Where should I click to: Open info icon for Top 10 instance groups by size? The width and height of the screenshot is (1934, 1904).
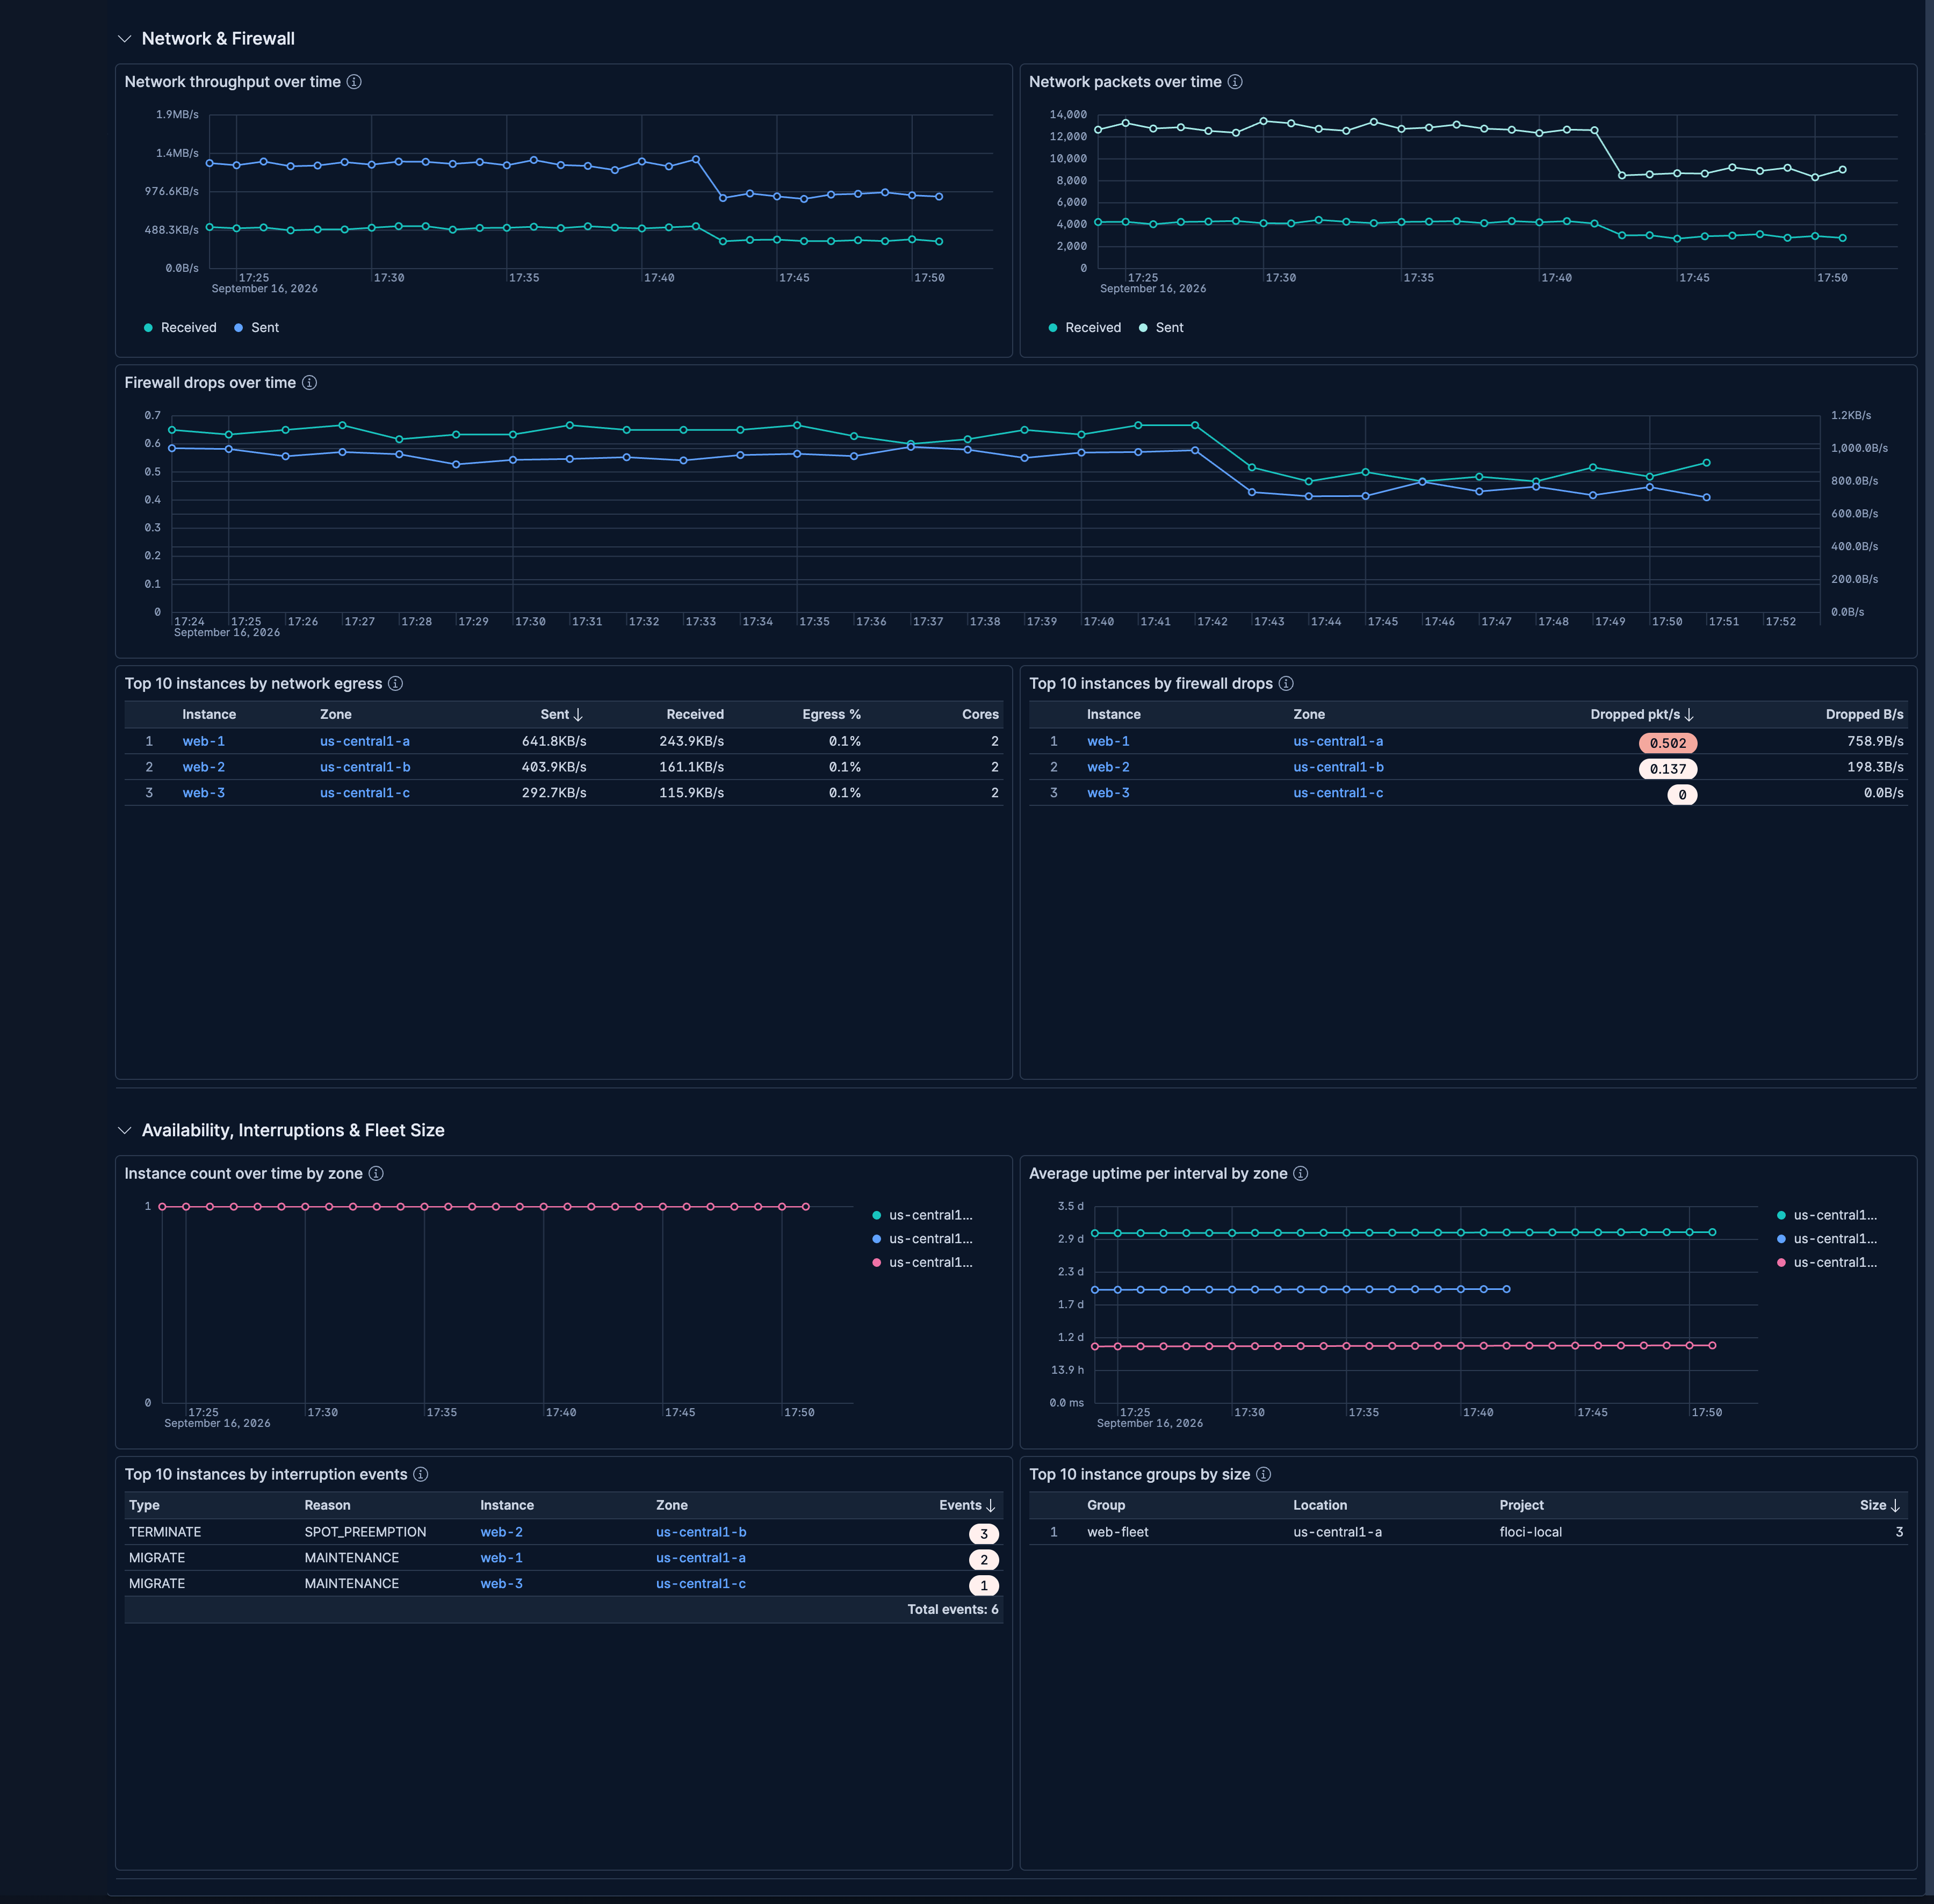tap(1264, 1475)
